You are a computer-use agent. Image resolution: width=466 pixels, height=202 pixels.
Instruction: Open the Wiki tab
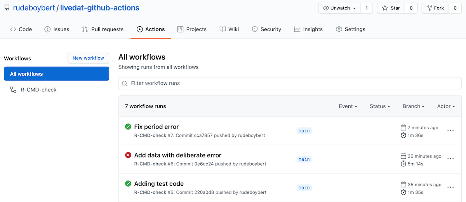(x=229, y=29)
